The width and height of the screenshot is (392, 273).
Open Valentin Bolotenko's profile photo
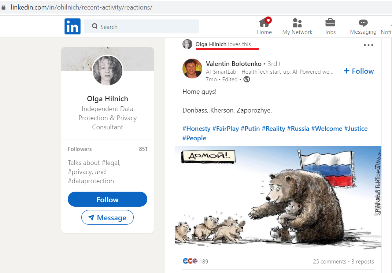[192, 69]
